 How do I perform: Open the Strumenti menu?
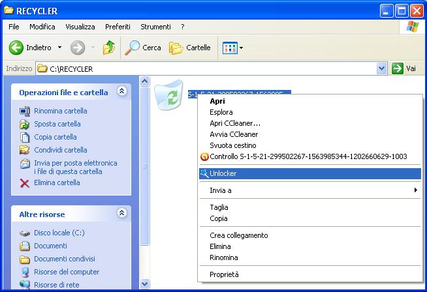tap(155, 27)
